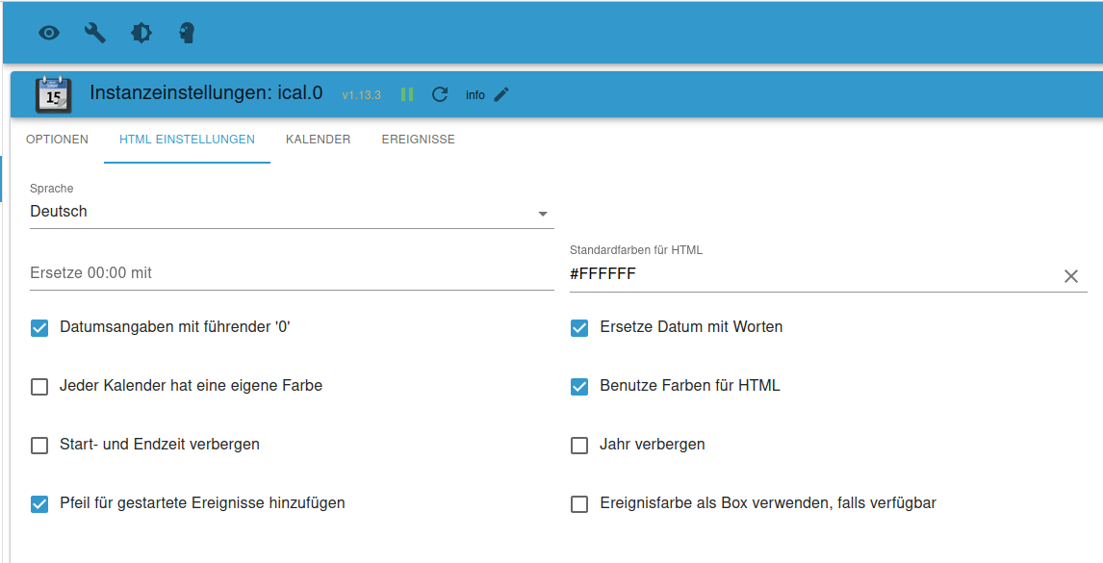This screenshot has height=563, width=1103.
Task: Enable Jeder Kalender hat eine eigene Farbe
Action: click(x=39, y=387)
